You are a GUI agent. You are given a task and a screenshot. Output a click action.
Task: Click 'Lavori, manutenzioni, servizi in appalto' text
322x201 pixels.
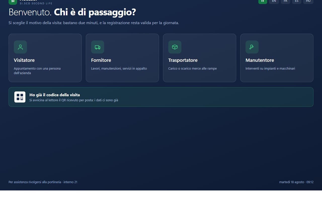pyautogui.click(x=119, y=68)
